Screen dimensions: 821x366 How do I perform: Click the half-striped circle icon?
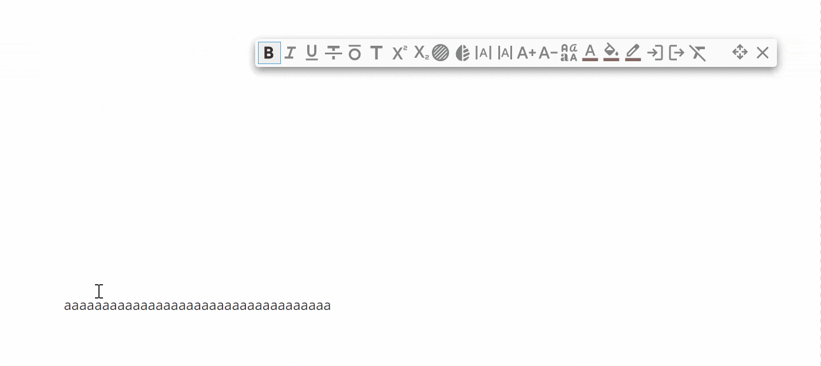point(462,53)
